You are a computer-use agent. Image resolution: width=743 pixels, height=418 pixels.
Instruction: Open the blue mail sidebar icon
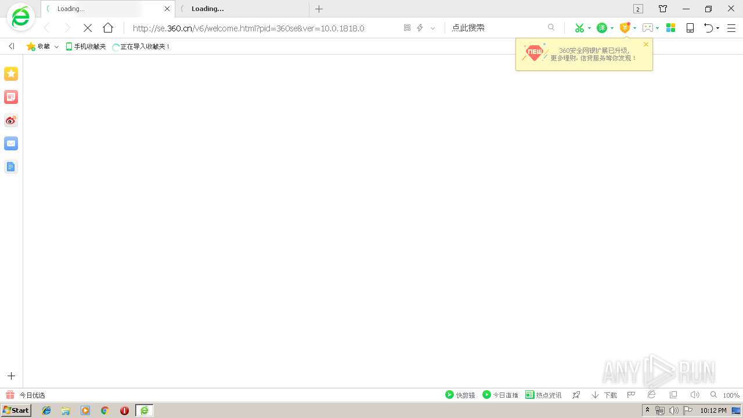tap(11, 143)
